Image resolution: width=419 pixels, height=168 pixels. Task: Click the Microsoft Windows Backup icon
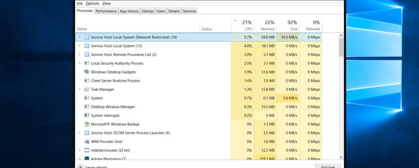pyautogui.click(x=87, y=124)
